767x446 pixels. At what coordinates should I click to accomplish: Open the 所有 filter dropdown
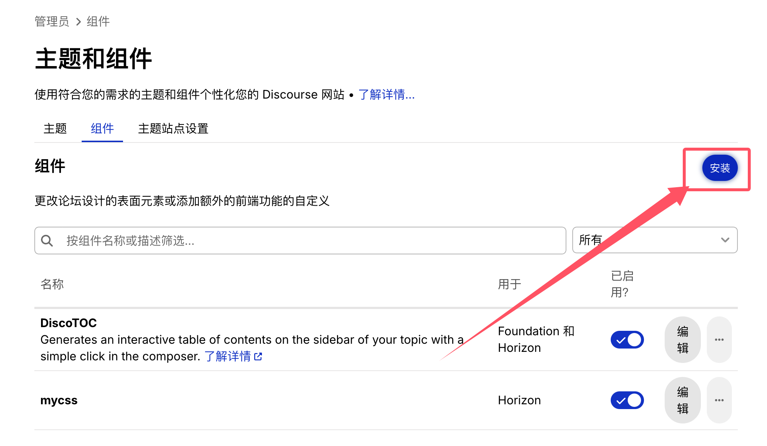pyautogui.click(x=654, y=240)
